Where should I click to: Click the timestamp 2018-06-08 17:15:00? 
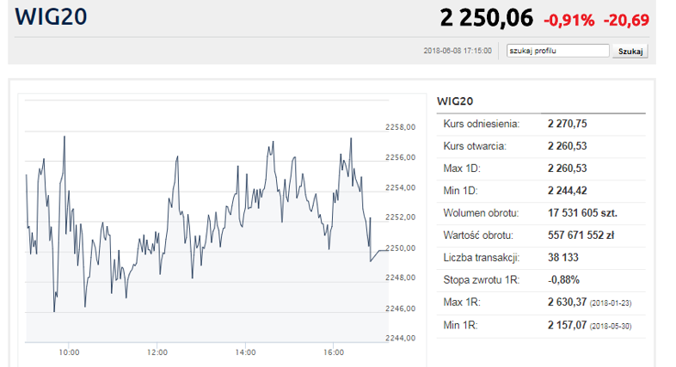(x=458, y=51)
